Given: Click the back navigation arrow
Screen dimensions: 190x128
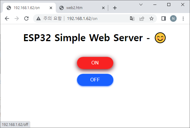Looking at the screenshot, I should (x=7, y=18).
